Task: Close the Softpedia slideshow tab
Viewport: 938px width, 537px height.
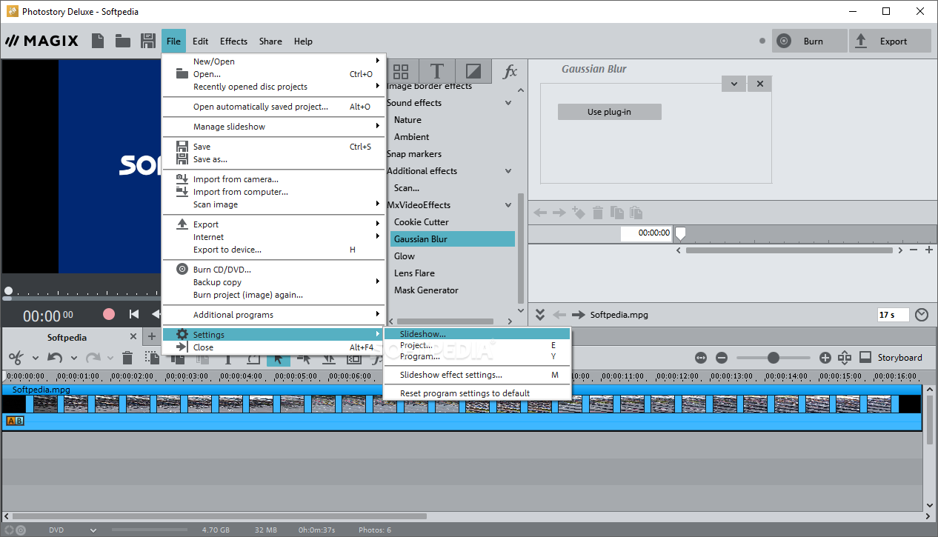Action: point(134,337)
